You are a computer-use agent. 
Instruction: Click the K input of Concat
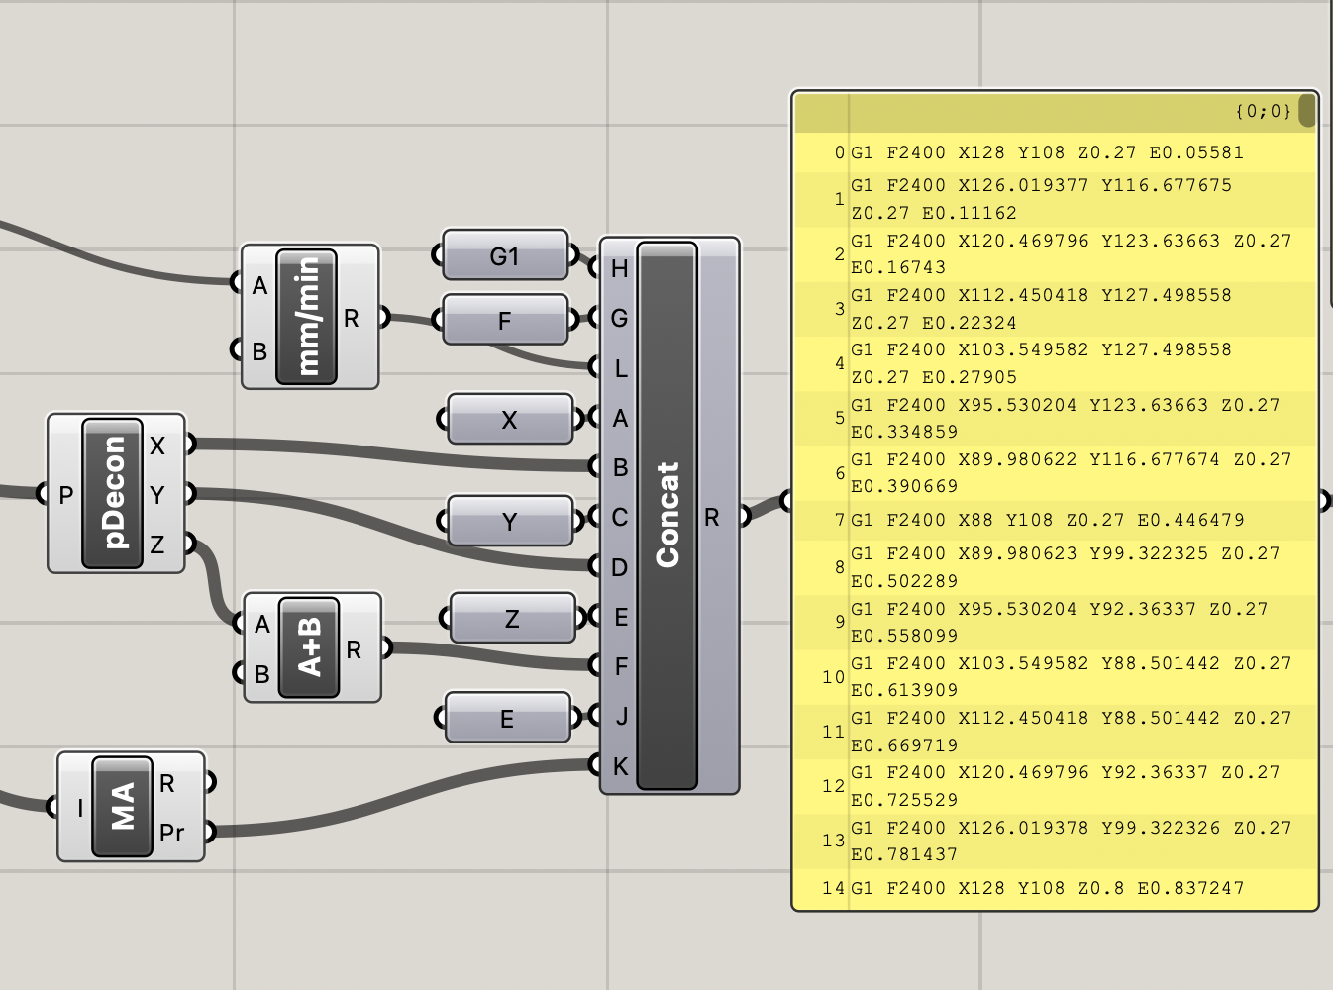[x=620, y=765]
